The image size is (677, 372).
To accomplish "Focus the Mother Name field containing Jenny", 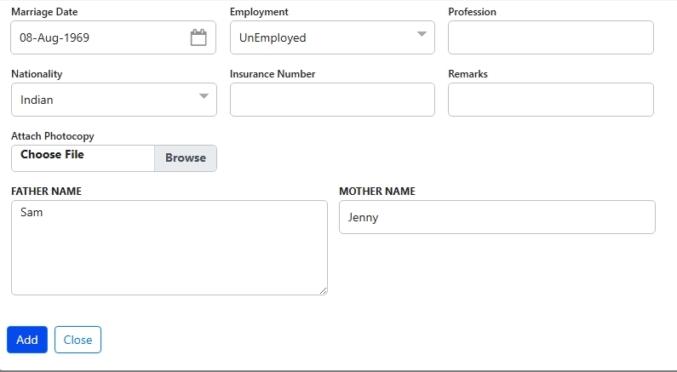I will point(496,217).
